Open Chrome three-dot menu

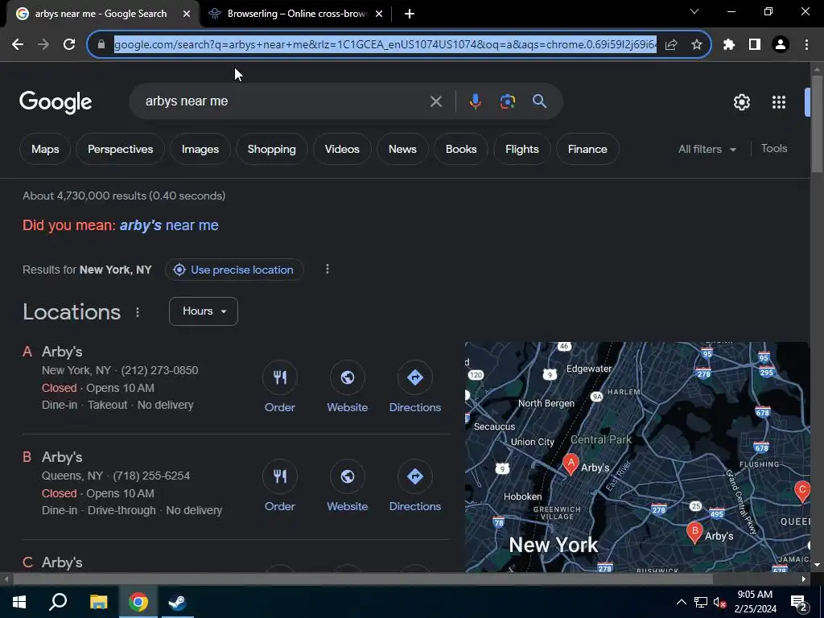click(806, 45)
